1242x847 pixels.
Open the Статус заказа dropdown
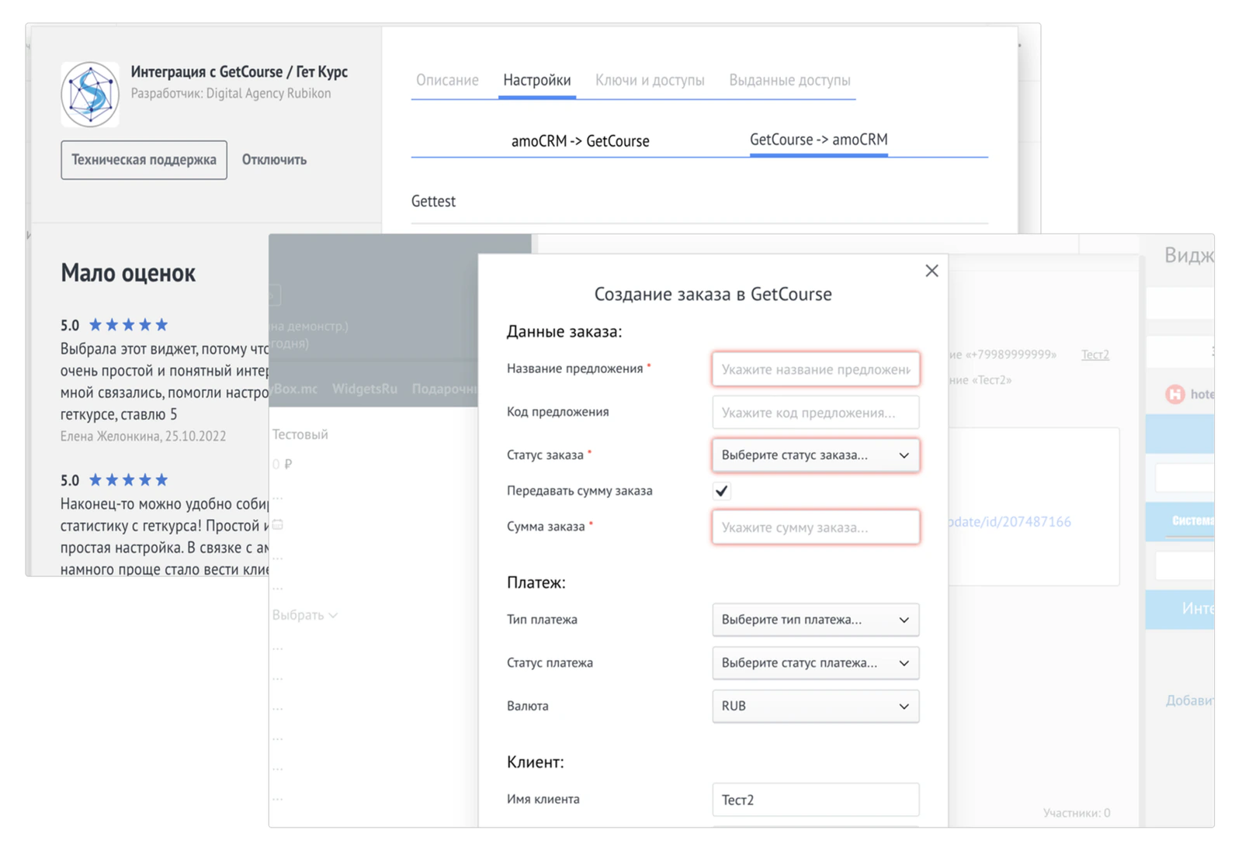coord(815,455)
